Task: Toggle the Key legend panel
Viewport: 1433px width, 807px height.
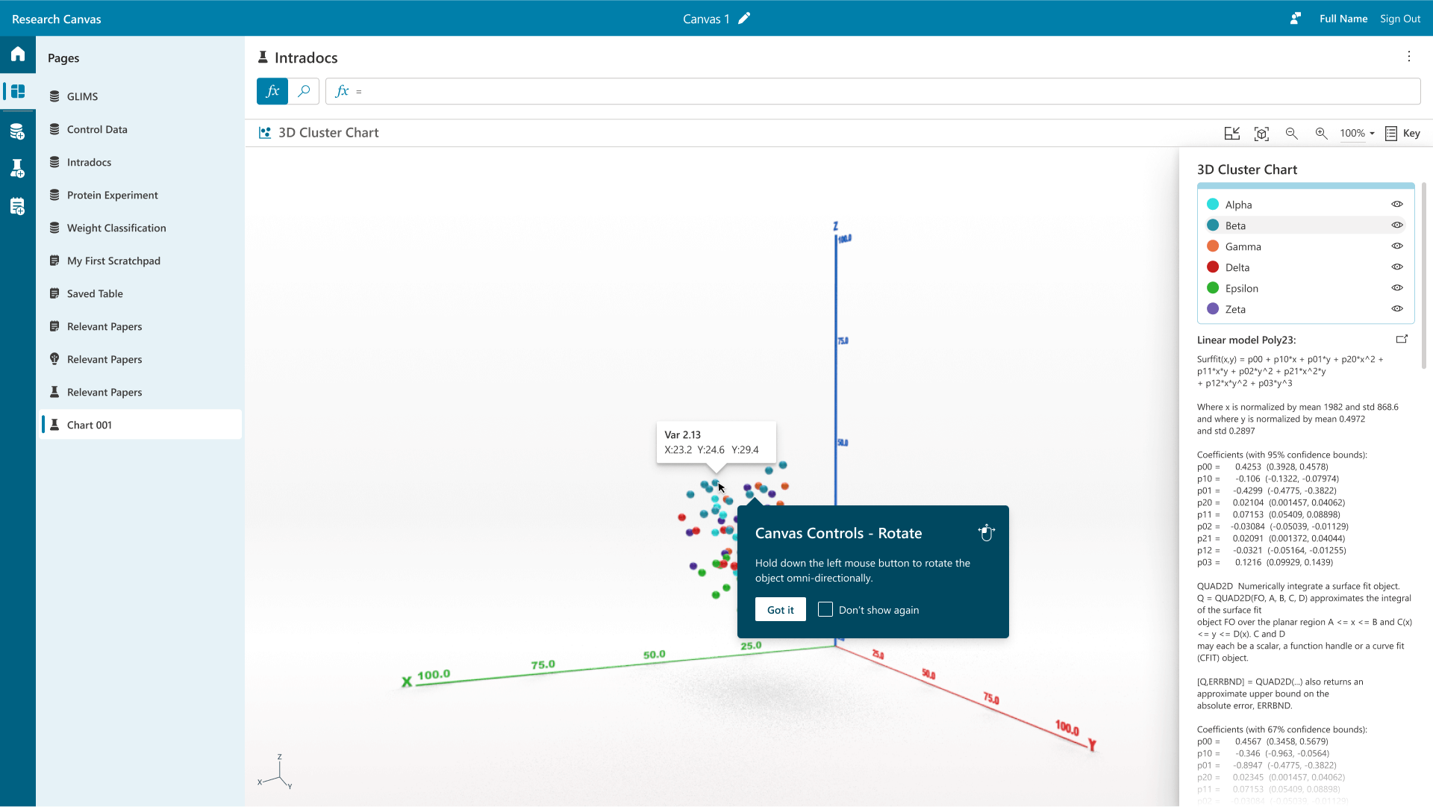Action: [1402, 134]
